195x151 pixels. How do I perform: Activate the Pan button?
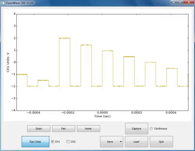(x=64, y=129)
